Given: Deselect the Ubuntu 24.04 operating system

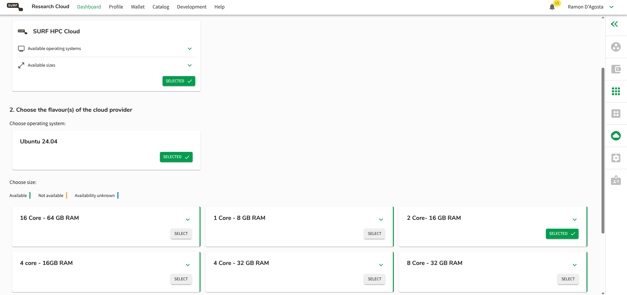Looking at the screenshot, I should tap(176, 157).
